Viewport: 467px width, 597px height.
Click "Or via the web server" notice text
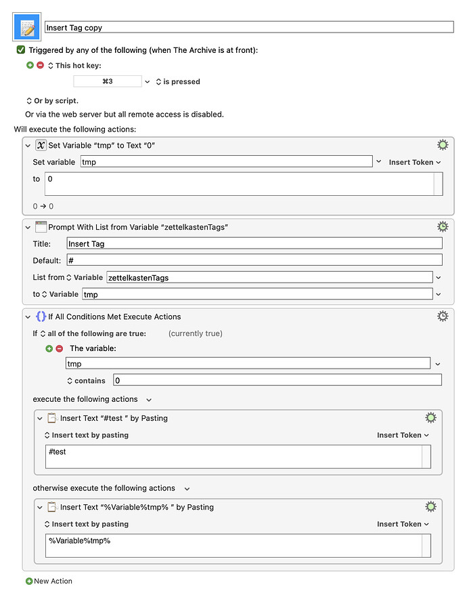pyautogui.click(x=125, y=115)
